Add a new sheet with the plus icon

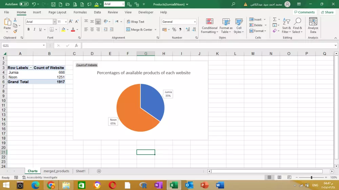click(x=99, y=171)
